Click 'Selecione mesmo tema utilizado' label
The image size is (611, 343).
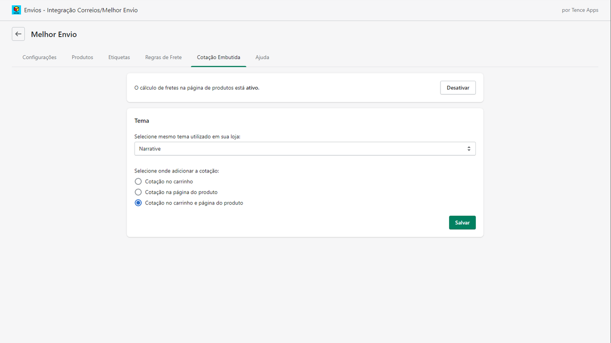click(187, 136)
